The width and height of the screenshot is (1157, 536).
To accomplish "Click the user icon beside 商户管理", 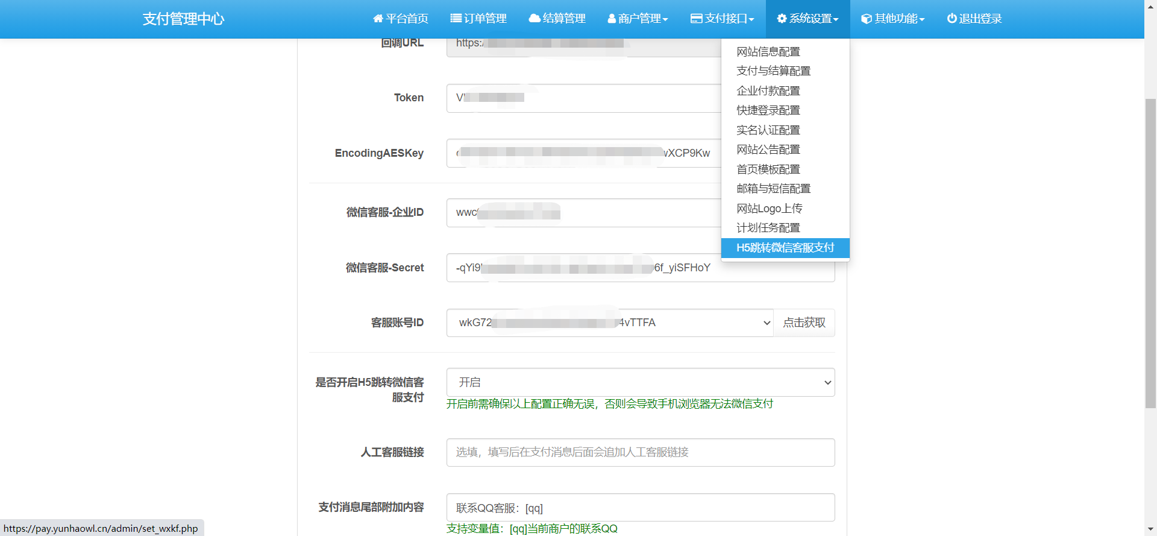I will click(612, 19).
